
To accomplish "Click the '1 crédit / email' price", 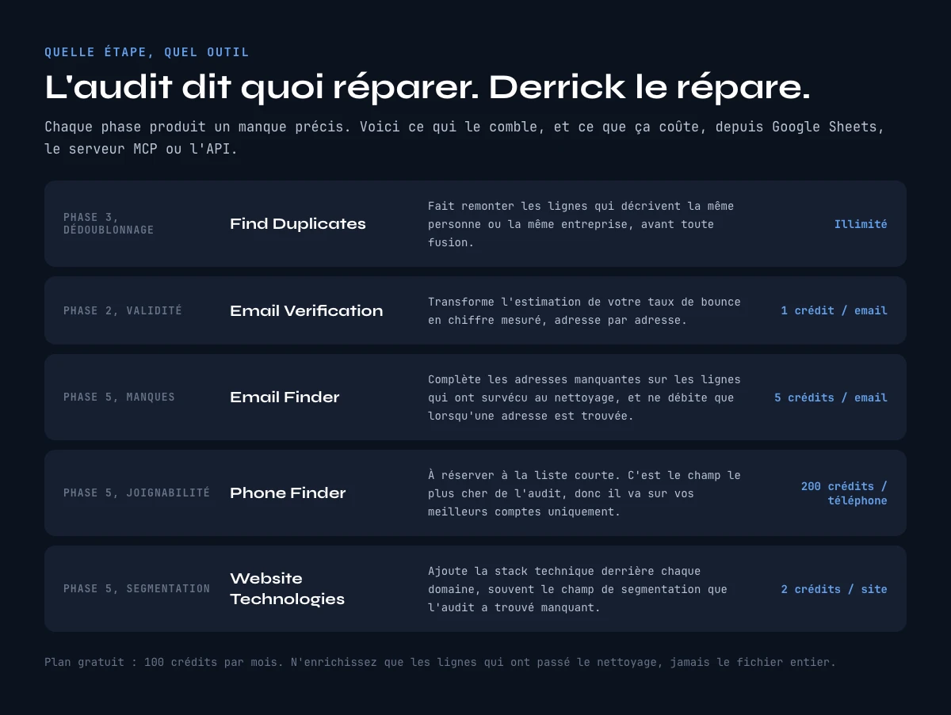I will (834, 310).
